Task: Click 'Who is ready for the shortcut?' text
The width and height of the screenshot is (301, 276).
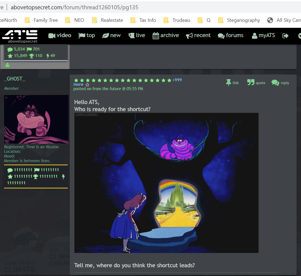Action: point(112,109)
